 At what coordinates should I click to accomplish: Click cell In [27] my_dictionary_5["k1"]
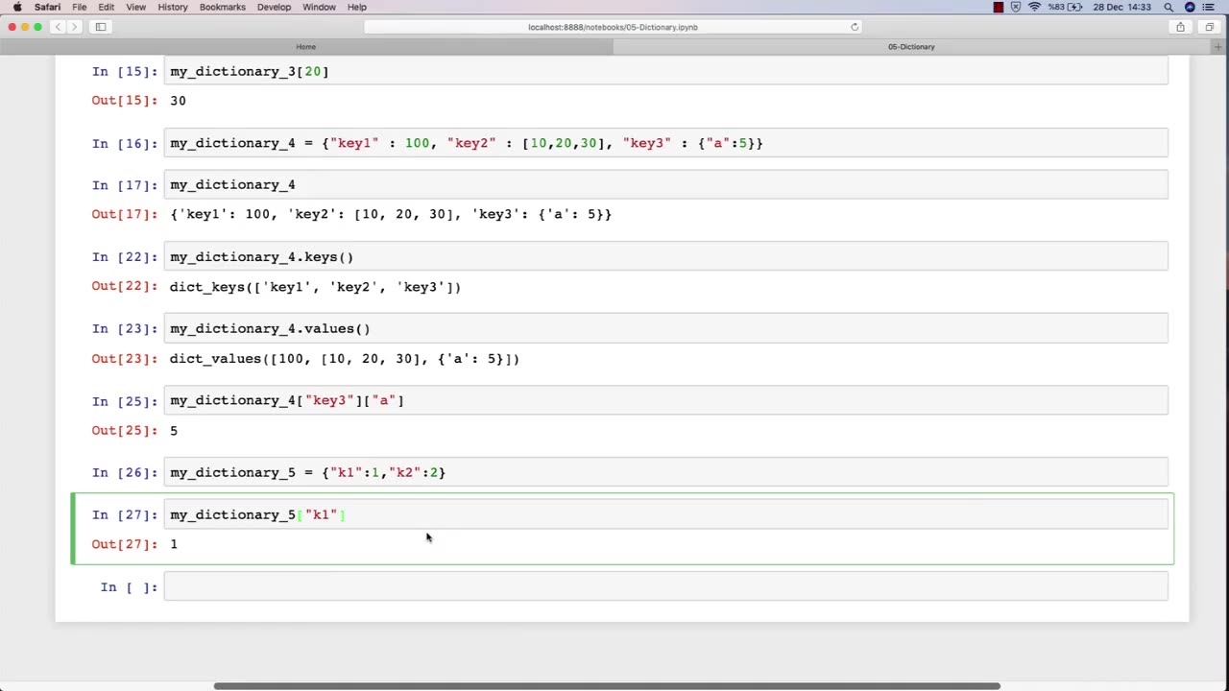click(x=666, y=514)
